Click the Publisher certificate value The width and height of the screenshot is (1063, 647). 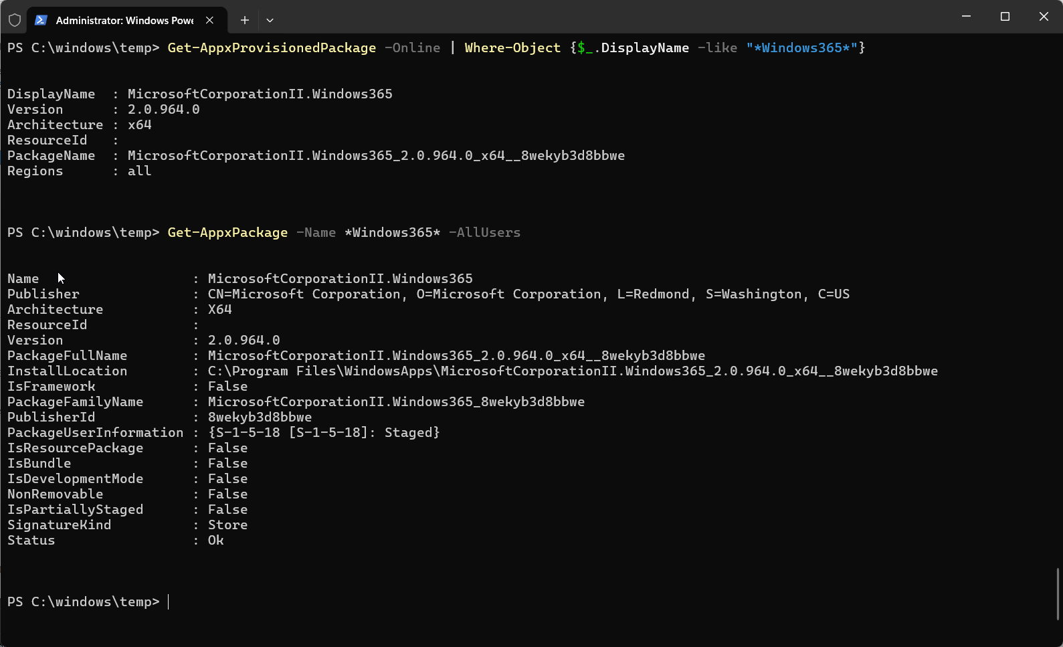528,294
